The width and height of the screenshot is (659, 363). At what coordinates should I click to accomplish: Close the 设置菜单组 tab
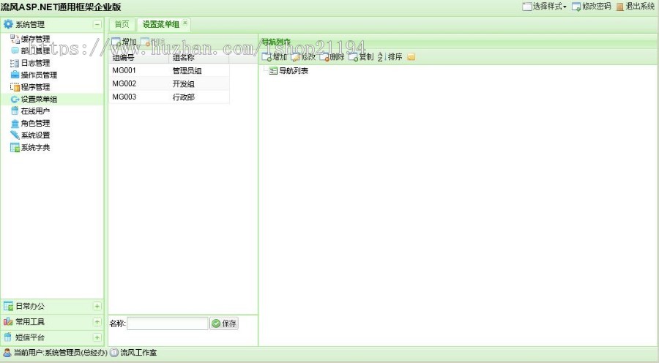185,23
